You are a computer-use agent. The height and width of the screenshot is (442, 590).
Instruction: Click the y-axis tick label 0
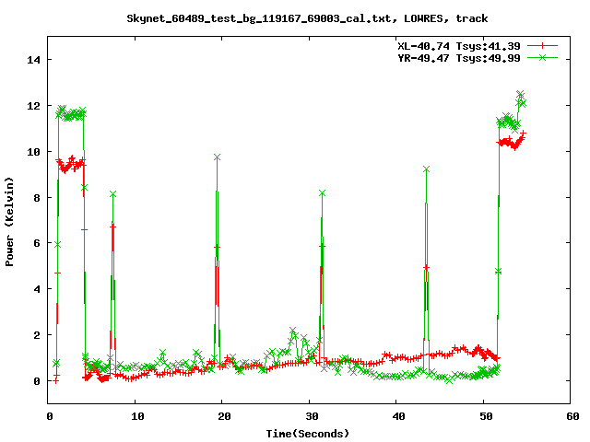[37, 381]
